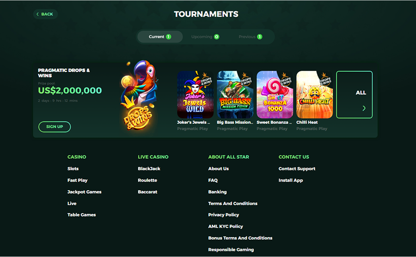Open the Previous tournaments tab
The width and height of the screenshot is (416, 257).
coord(250,37)
